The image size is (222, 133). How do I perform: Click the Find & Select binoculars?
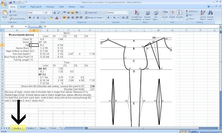pos(210,15)
